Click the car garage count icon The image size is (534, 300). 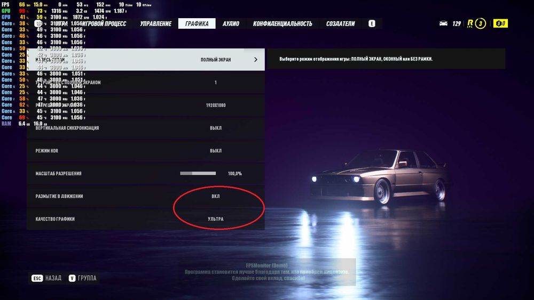[443, 23]
